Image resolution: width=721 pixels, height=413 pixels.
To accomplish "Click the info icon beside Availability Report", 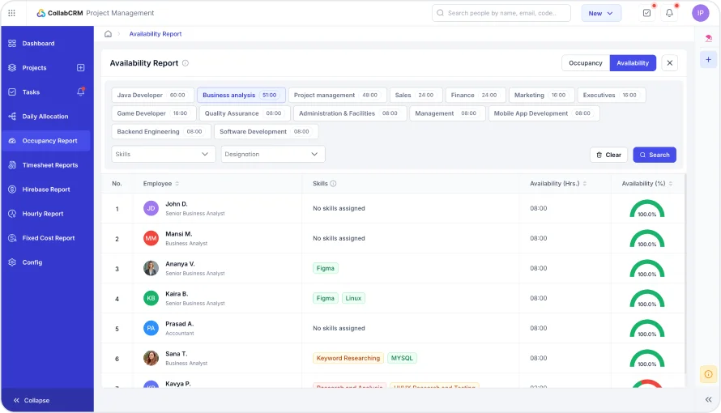I will [186, 63].
